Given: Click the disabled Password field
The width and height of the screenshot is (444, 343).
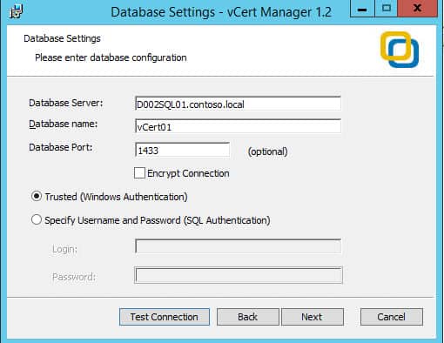Looking at the screenshot, I should pos(239,275).
